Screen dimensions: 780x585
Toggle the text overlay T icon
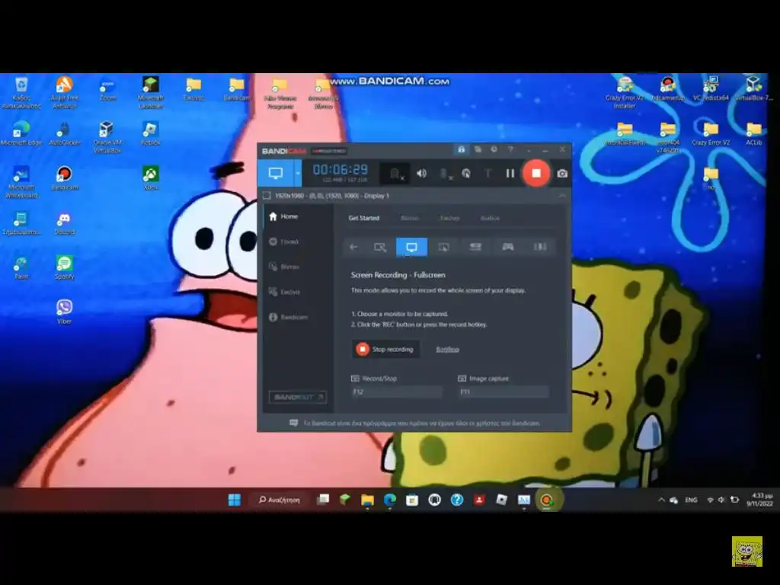(x=487, y=173)
